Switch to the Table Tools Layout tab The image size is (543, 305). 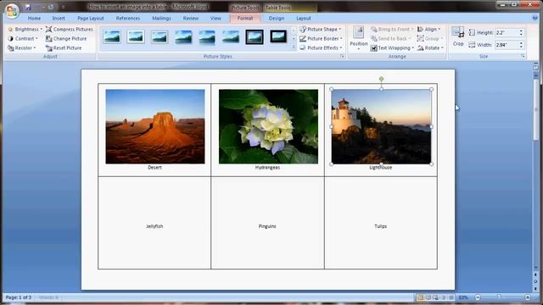pyautogui.click(x=304, y=19)
